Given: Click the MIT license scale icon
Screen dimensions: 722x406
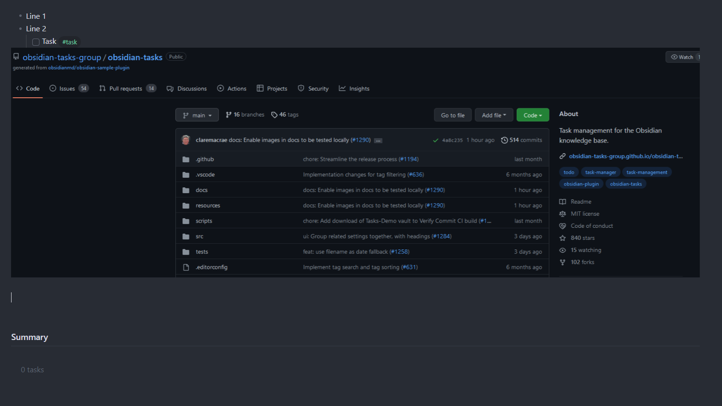Looking at the screenshot, I should tap(563, 213).
